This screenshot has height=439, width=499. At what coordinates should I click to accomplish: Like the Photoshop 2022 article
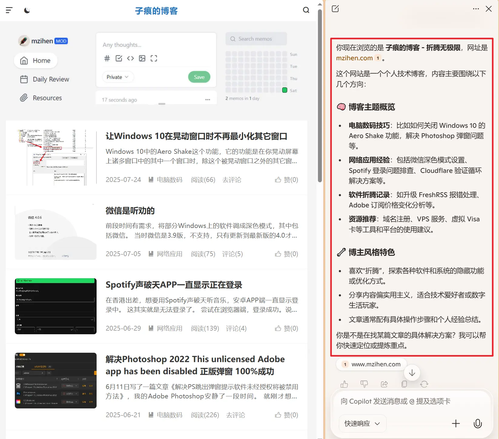[286, 415]
